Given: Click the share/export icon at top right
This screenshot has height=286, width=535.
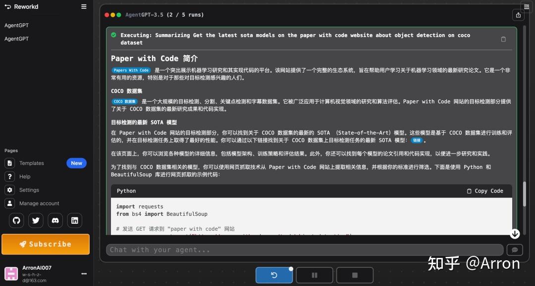Looking at the screenshot, I should point(518,15).
